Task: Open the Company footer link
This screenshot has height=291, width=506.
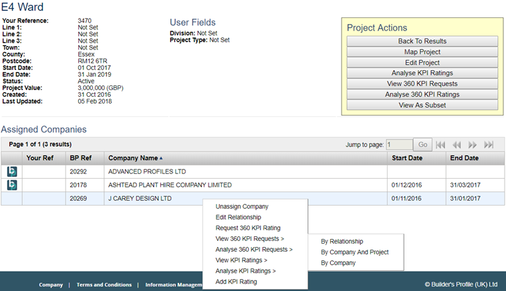Action: pos(51,285)
